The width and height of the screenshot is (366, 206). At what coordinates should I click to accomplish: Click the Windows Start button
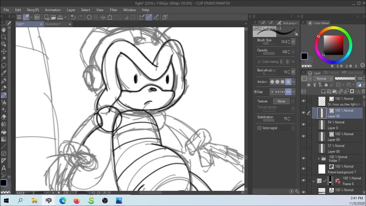click(x=6, y=201)
